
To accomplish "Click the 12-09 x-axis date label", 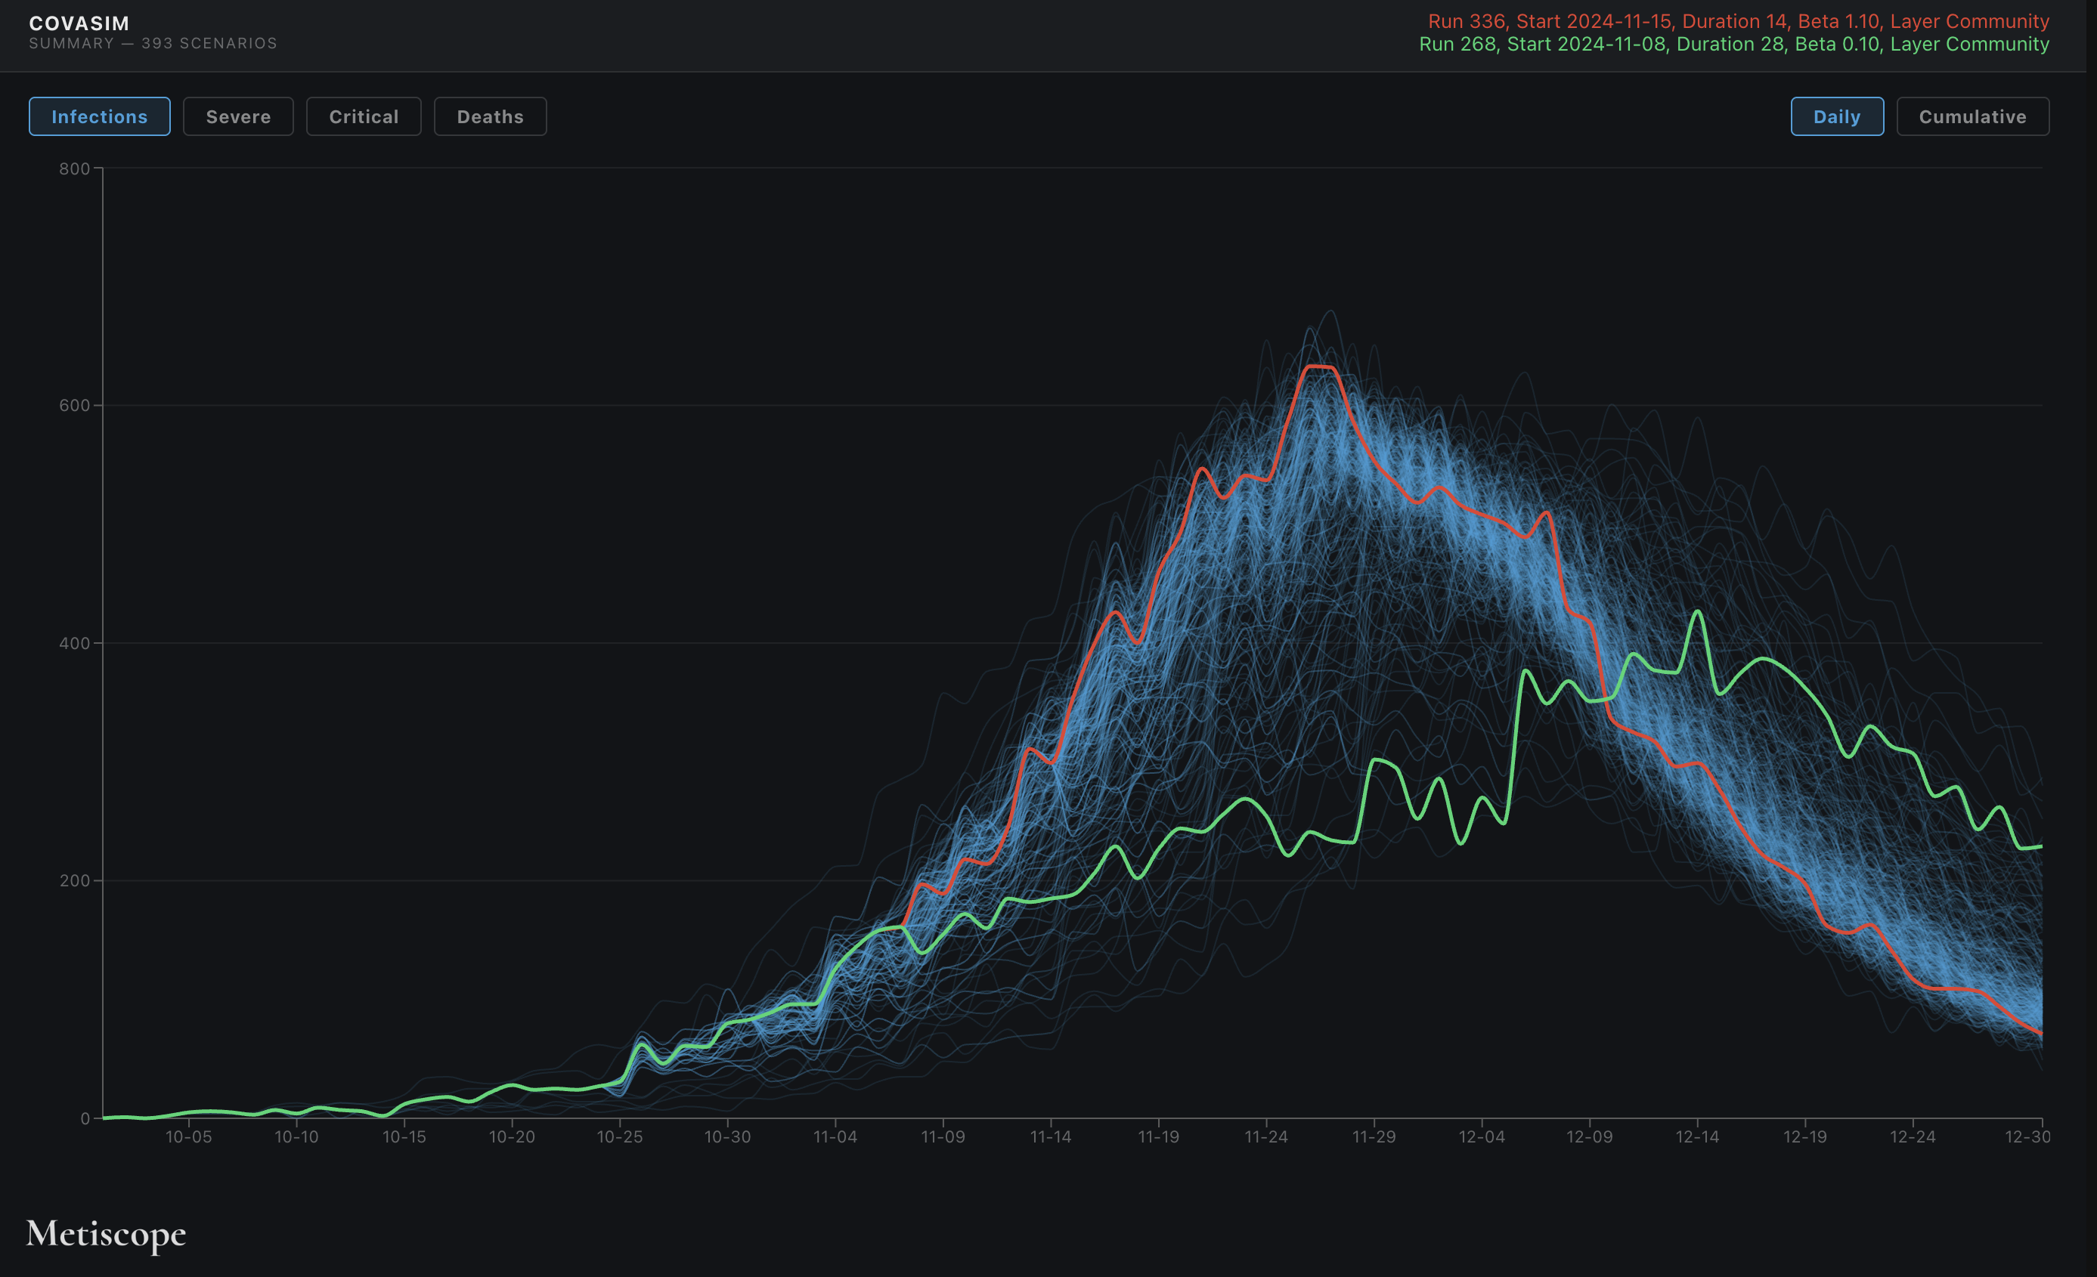I will (x=1589, y=1136).
